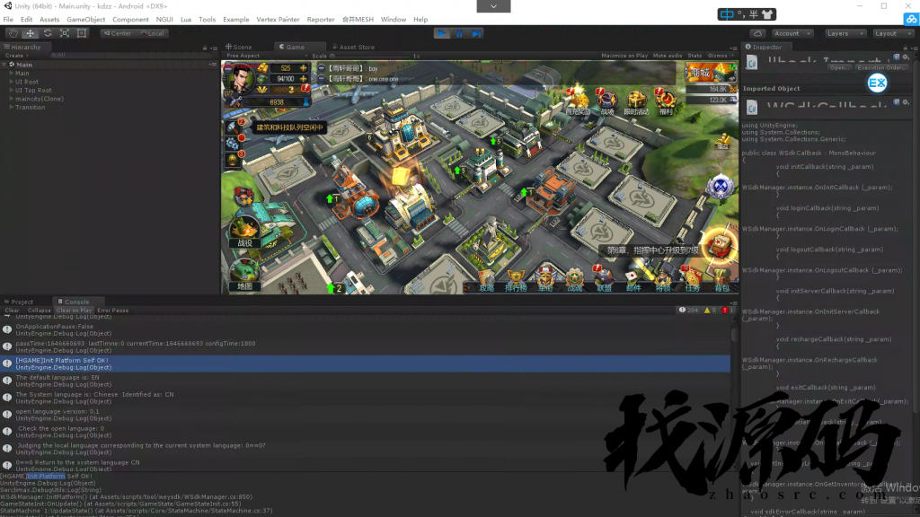920x517 pixels.
Task: Click the gold plus button next to 525
Action: [304, 68]
